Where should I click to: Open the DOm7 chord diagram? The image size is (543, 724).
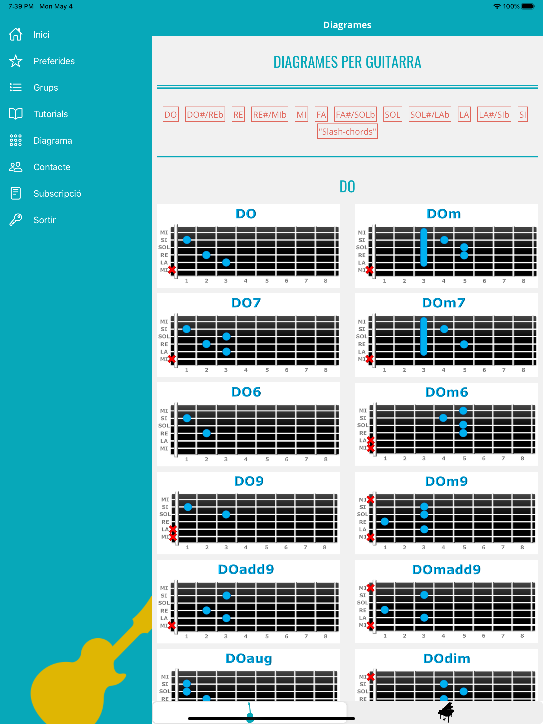446,335
